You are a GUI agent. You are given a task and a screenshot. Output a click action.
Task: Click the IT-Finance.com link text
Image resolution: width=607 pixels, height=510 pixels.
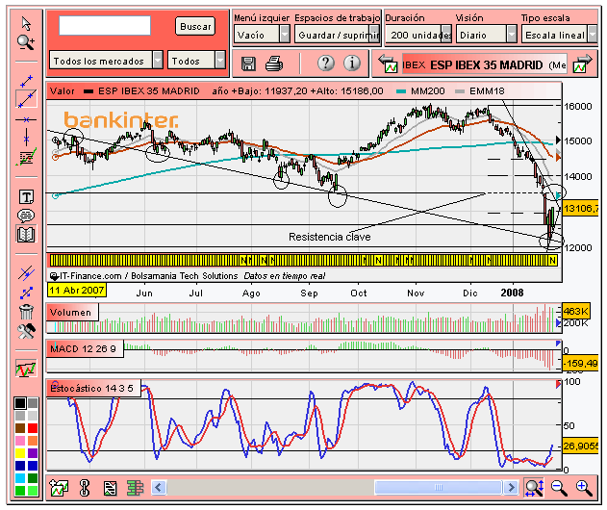pos(90,276)
